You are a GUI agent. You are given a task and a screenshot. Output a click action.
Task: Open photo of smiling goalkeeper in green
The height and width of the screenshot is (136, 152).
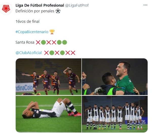115,77
